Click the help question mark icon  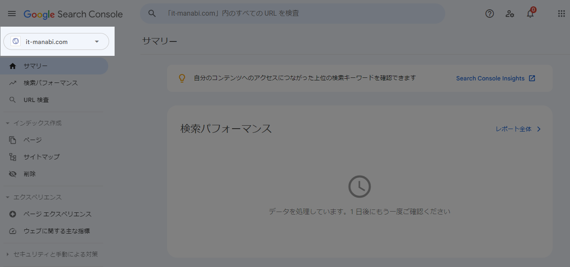click(489, 14)
